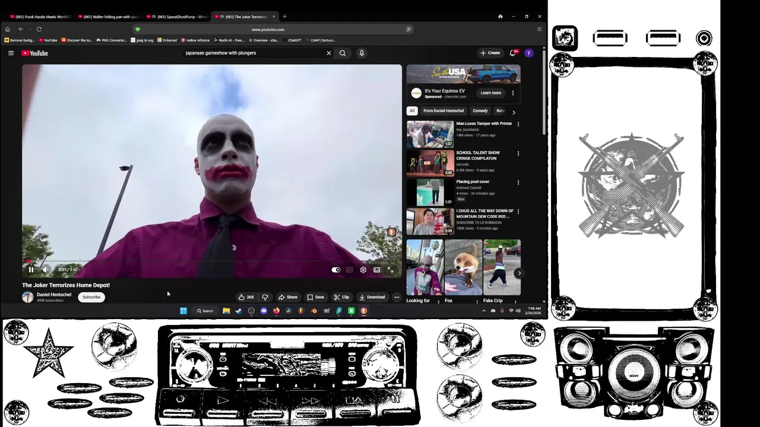This screenshot has width=760, height=427.
Task: Select the Comedy filter chip
Action: tap(480, 111)
